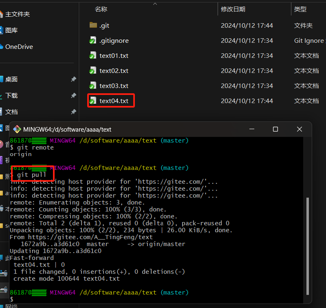Screen dimensions: 326x308
Task: Select the text01.txt file name
Action: coord(114,56)
